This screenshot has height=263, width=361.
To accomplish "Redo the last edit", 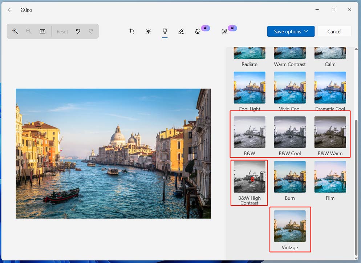I will (91, 31).
